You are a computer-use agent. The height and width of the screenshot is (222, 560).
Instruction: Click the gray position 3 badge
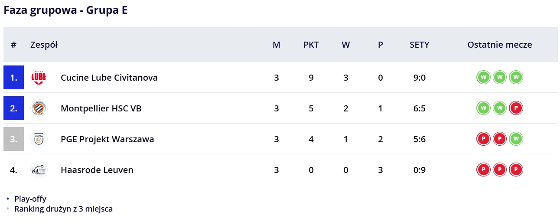pos(13,139)
